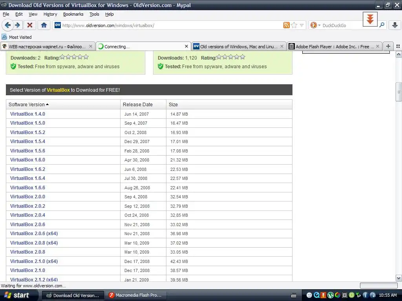Screen dimensions: 402x301
Task: Click the yellow VirtualBox text in header
Action: 58,90
